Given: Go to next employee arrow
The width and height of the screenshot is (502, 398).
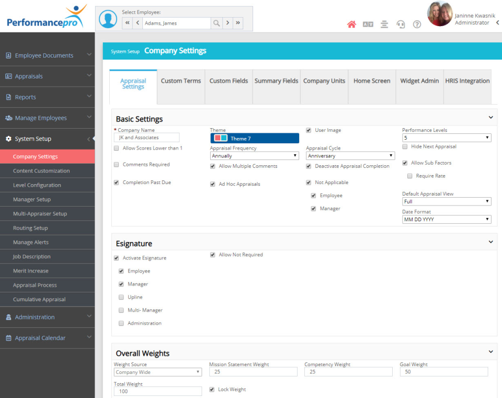Looking at the screenshot, I should [x=227, y=23].
